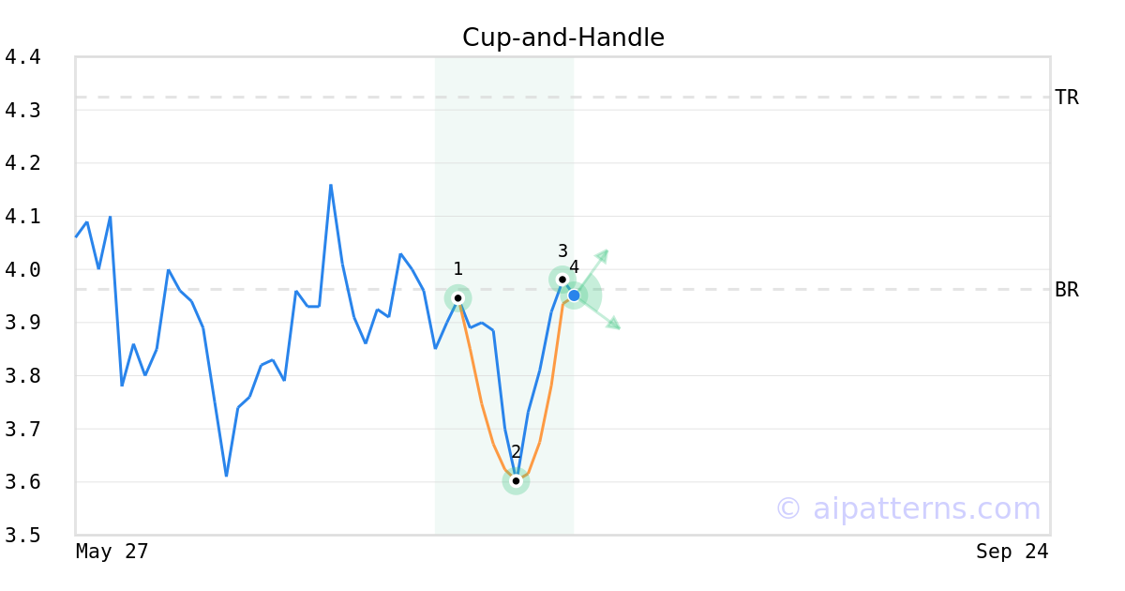Click the BR line label

pos(1067,290)
